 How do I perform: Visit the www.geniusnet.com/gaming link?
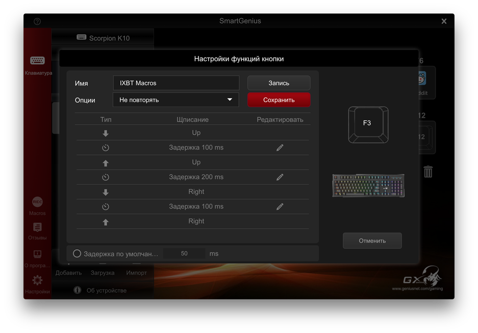(x=417, y=289)
